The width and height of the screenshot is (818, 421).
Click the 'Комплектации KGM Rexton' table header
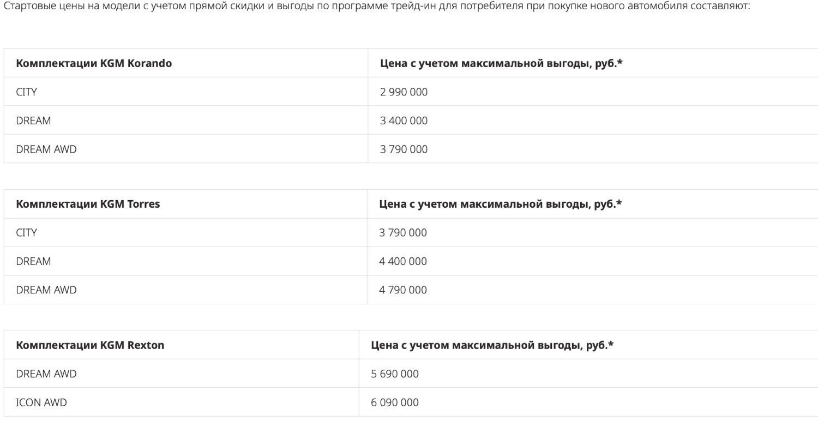coord(90,345)
